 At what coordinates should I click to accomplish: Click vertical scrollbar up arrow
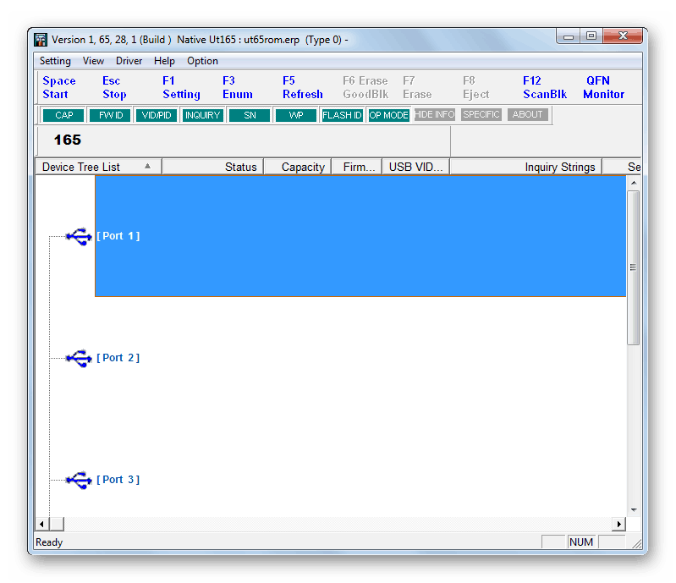634,183
